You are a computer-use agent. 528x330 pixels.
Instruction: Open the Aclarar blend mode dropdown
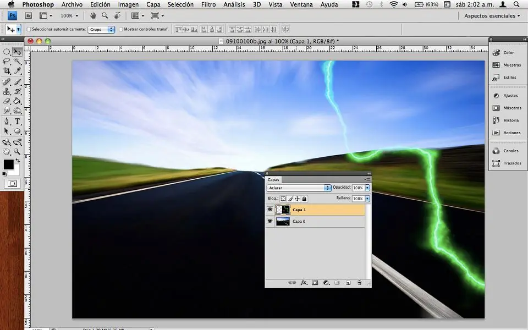coord(299,188)
